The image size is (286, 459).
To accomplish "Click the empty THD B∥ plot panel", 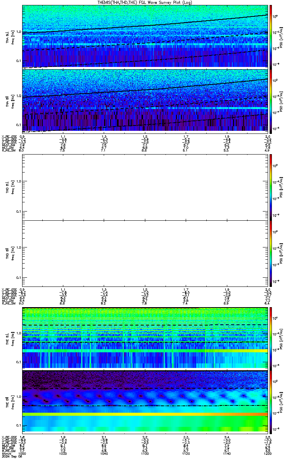I will [145, 253].
